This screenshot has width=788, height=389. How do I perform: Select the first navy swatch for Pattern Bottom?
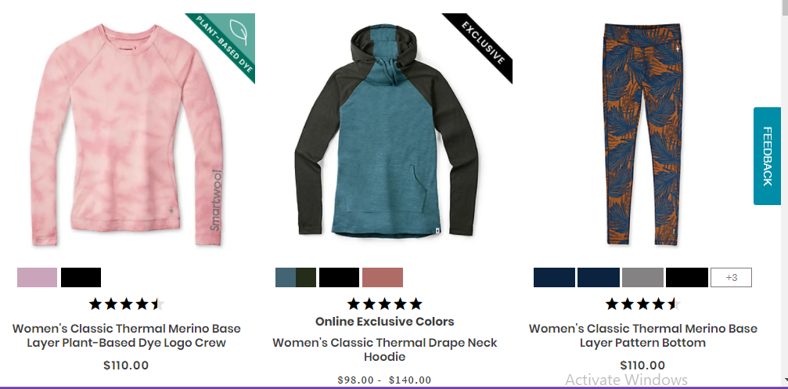(554, 277)
